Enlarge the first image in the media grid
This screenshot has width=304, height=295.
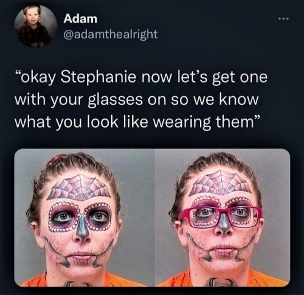(x=85, y=218)
